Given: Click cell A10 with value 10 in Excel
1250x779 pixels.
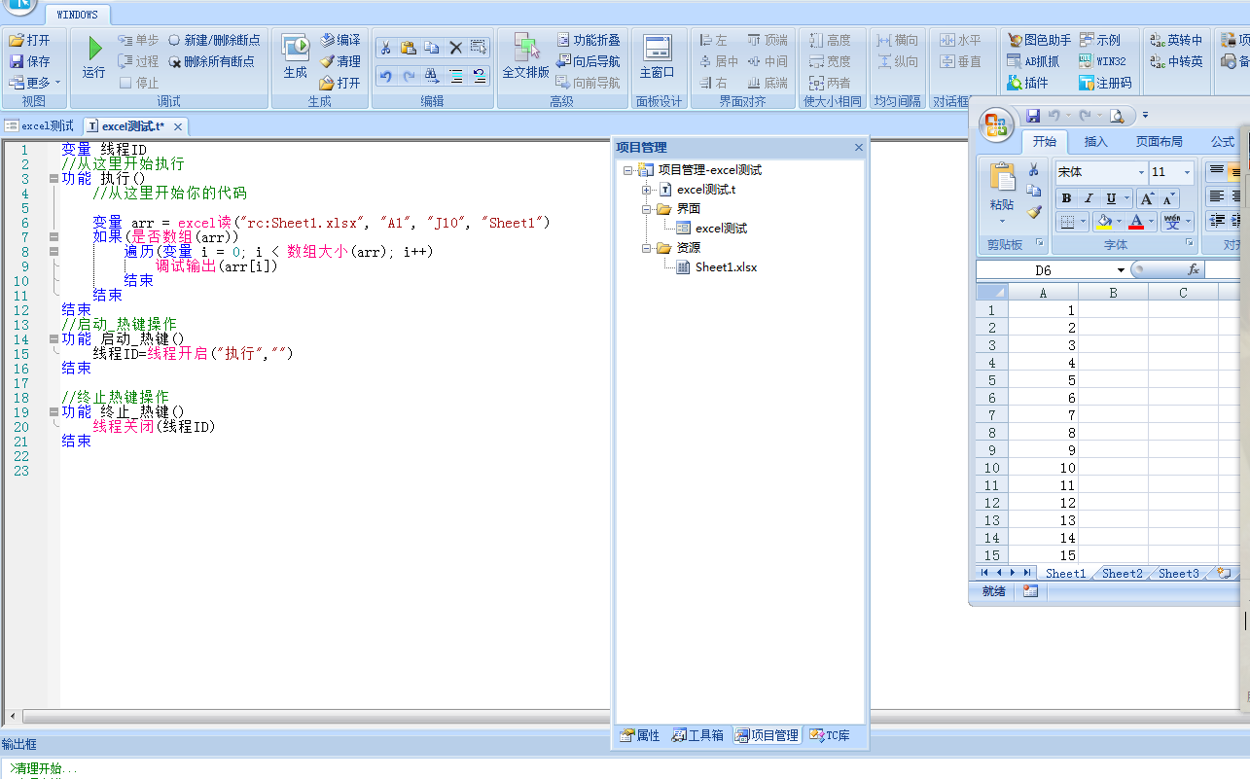Looking at the screenshot, I should click(1043, 468).
